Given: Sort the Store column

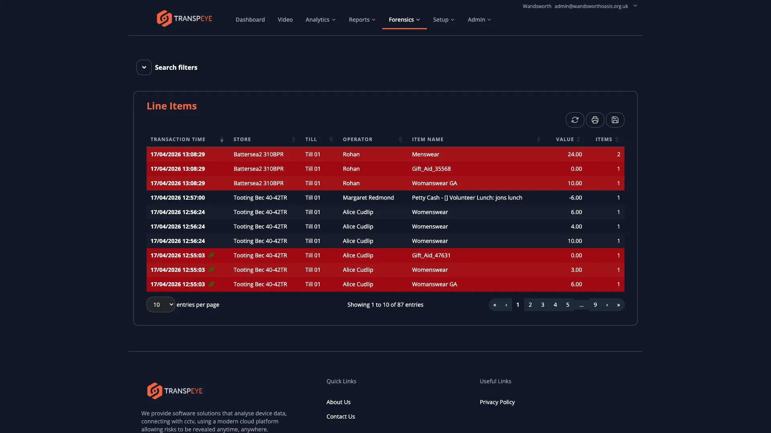Looking at the screenshot, I should click(293, 139).
